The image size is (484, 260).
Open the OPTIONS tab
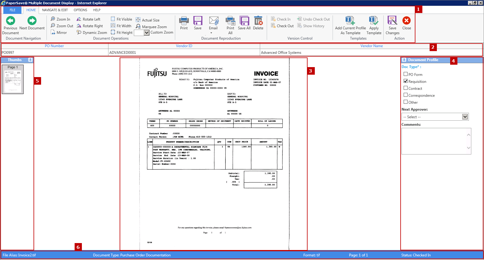(80, 10)
